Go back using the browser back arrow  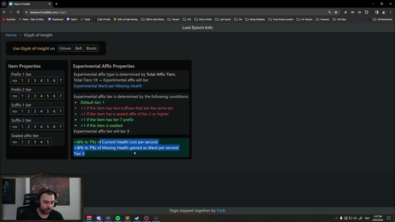(4, 12)
